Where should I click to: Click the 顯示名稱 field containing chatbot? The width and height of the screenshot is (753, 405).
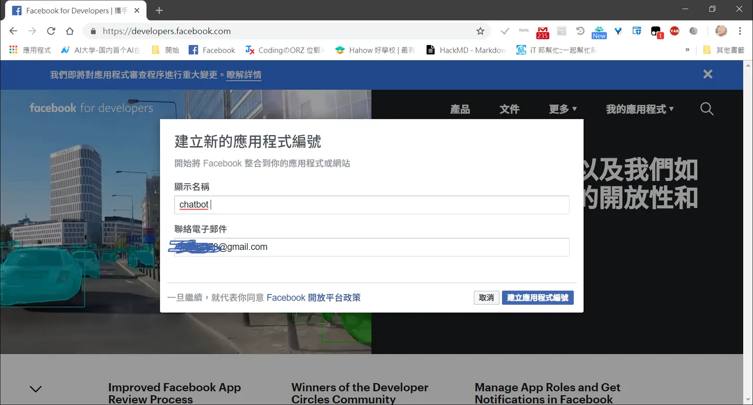coord(372,205)
